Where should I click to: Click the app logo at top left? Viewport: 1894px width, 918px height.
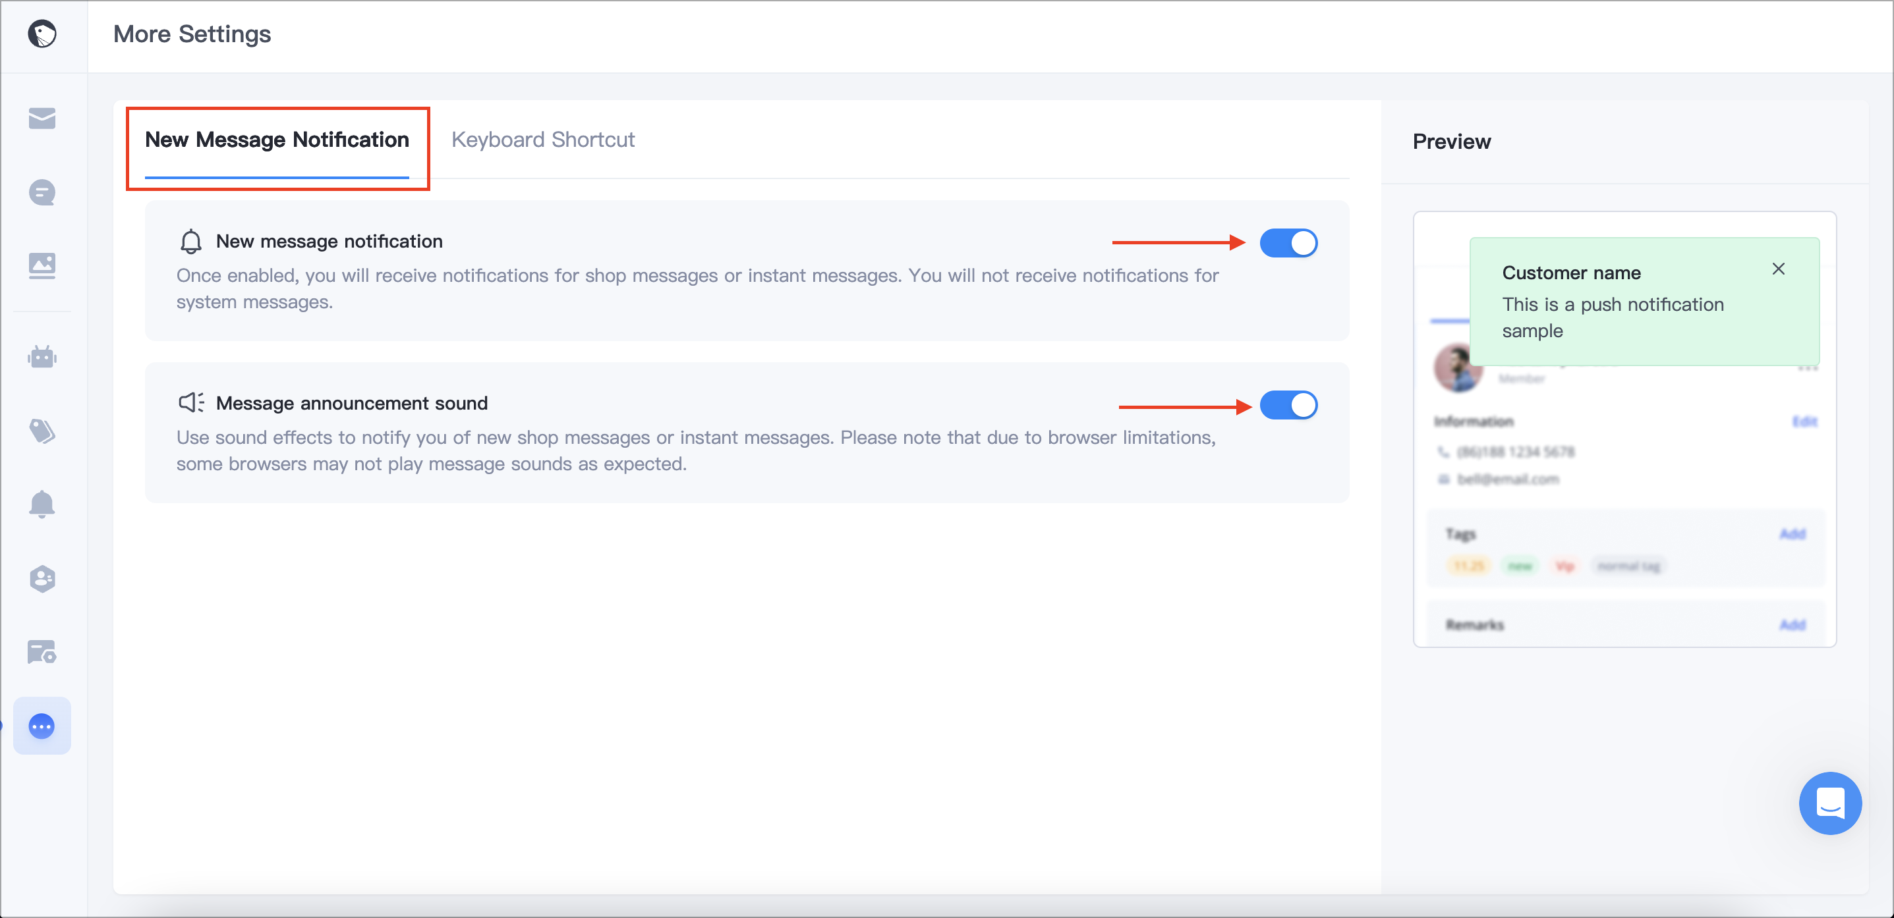pos(43,34)
